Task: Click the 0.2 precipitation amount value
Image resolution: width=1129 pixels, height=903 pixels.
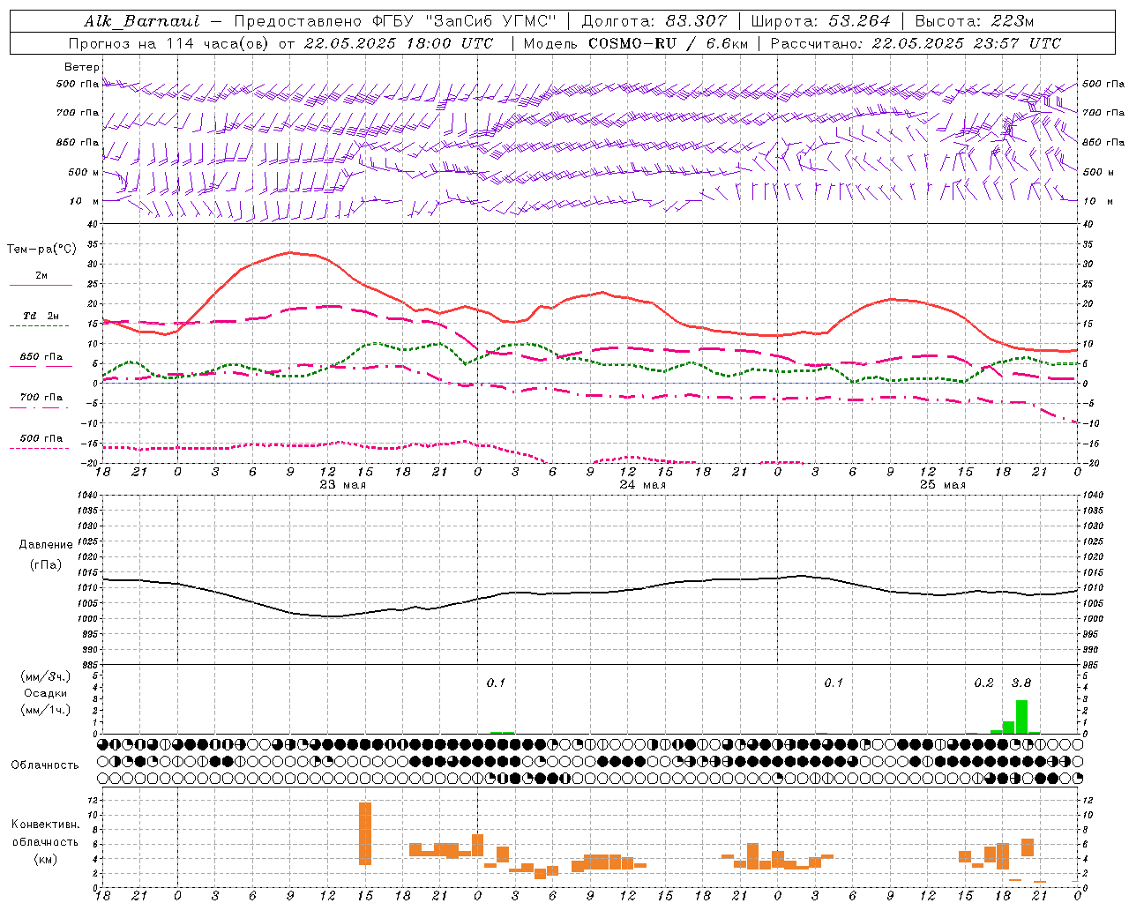Action: pos(983,683)
